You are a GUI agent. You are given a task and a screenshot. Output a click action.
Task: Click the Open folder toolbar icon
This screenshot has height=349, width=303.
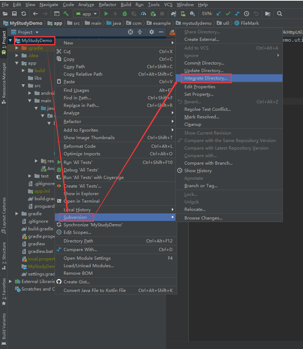[x=5, y=14]
